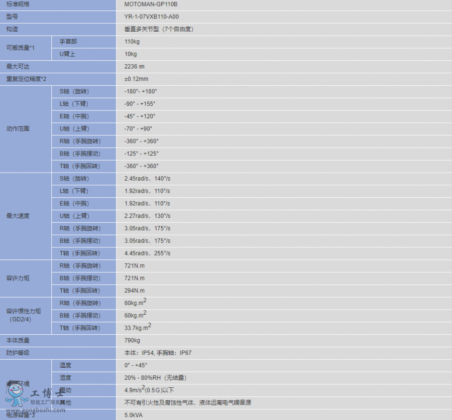Select U轴 (上臂) label under 最大速度

tap(75, 216)
